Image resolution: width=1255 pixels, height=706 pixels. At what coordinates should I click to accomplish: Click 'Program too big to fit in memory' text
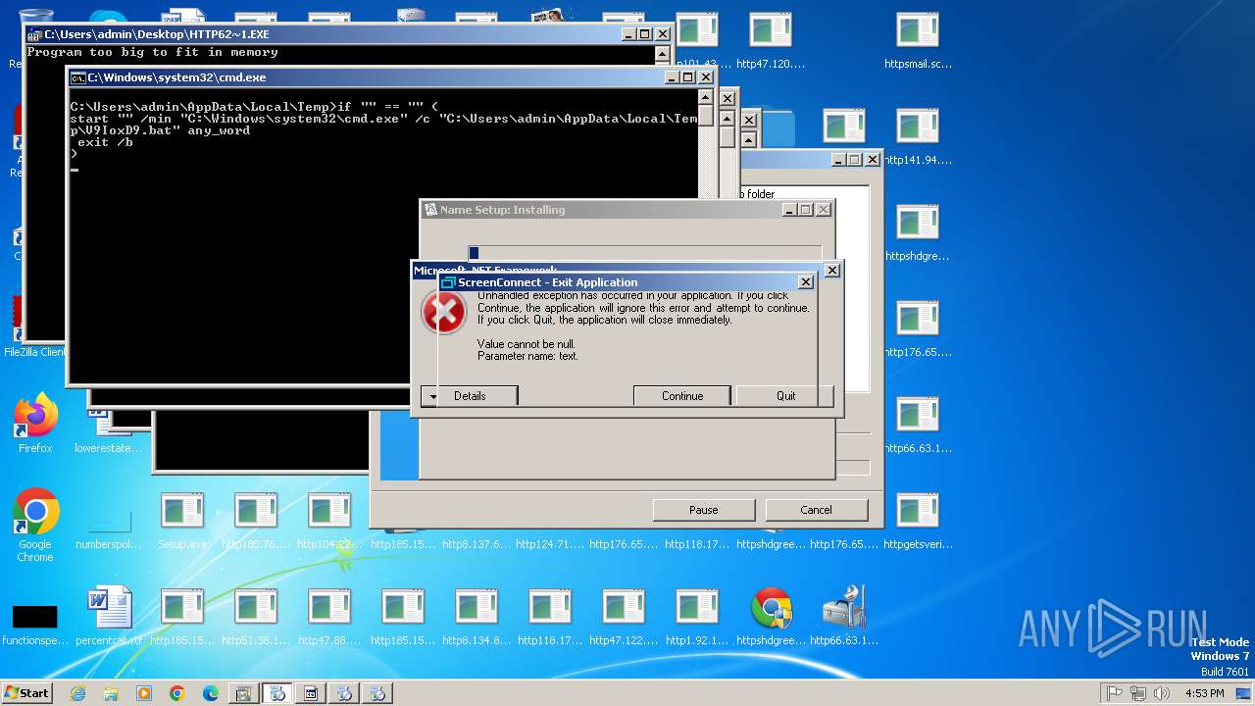(153, 52)
